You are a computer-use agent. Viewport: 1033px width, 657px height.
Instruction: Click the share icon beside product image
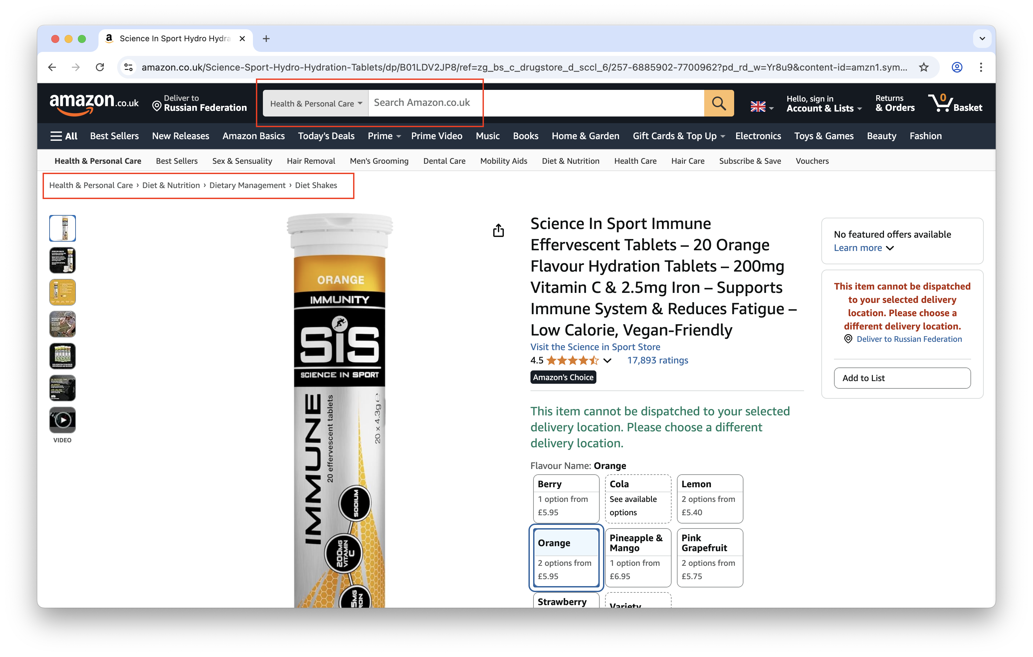(x=498, y=230)
